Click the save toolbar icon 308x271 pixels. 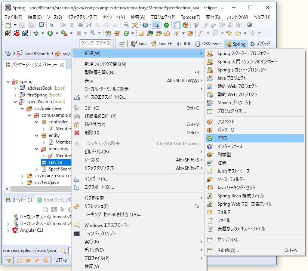coord(22,25)
